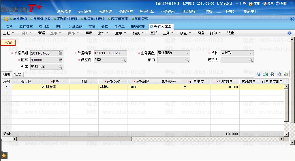295x161 pixels.
Task: Switch to the 计量单位 tab
Action: click(75, 27)
